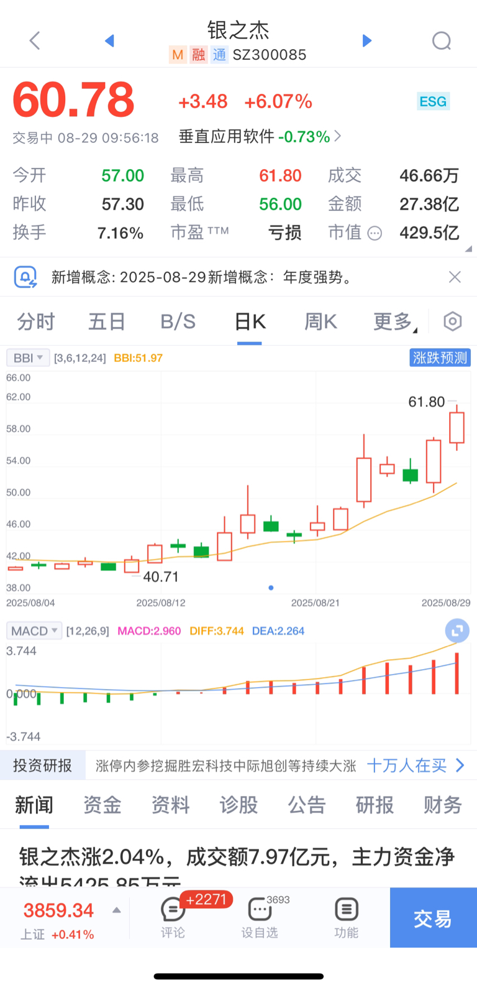
Task: Tap the MACD:2.960 value
Action: point(149,631)
